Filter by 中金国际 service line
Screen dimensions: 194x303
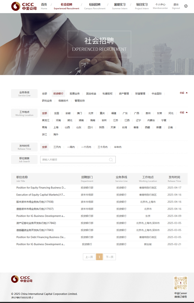(157, 94)
